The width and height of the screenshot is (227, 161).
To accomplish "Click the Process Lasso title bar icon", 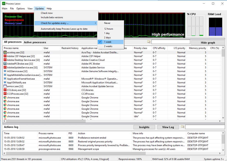I will coord(4,4).
